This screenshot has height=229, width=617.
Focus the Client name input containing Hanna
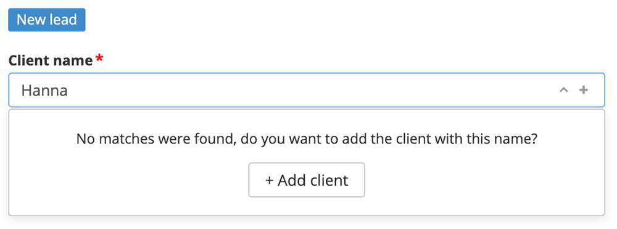click(307, 90)
